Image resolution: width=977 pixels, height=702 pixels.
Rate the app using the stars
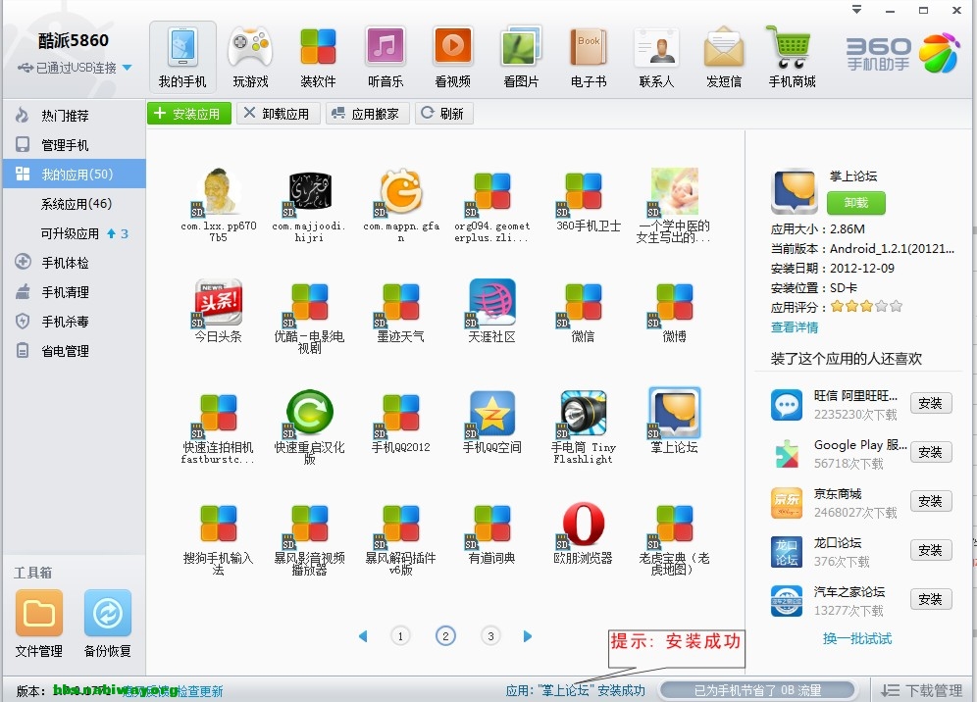(866, 306)
